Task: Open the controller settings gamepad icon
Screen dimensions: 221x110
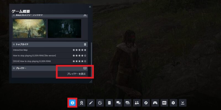Action: [x=155, y=103]
